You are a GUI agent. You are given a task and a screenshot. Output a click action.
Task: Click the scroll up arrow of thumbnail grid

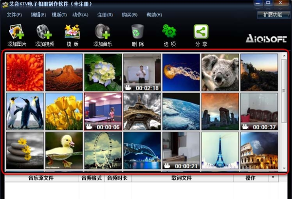pos(284,55)
